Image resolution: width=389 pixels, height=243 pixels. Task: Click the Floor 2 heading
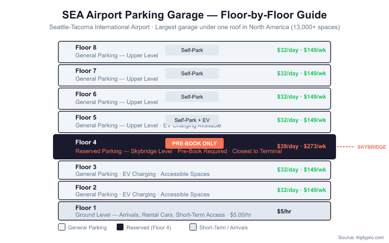86,187
